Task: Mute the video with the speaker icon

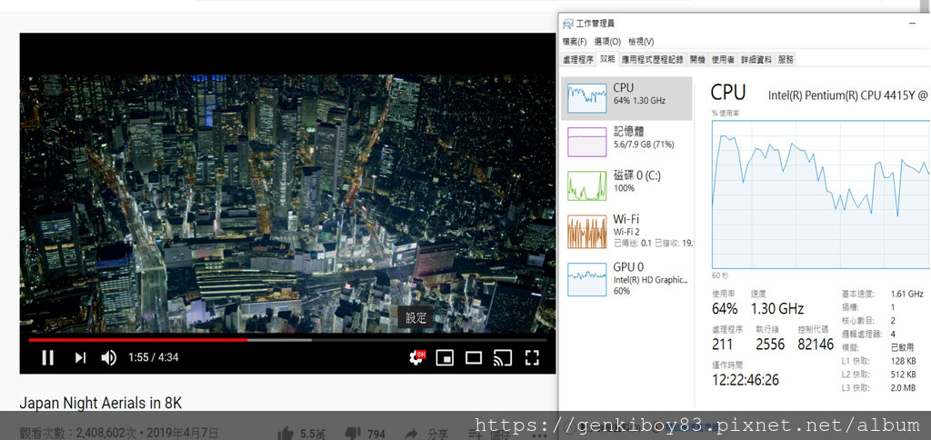Action: pos(109,357)
